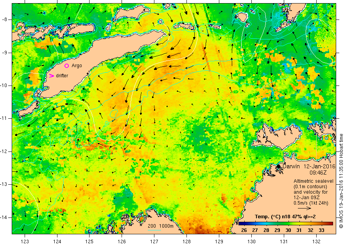
Task: Click the colorbar label '31'
Action: pyautogui.click(x=299, y=230)
